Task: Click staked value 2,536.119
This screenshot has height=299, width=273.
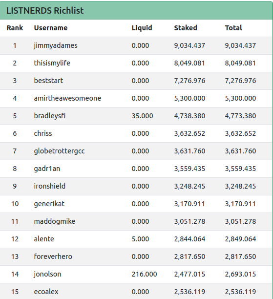Action: [189, 292]
